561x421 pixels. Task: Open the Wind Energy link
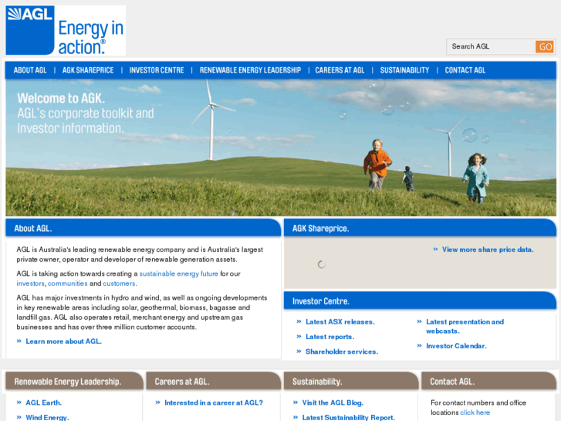tap(47, 417)
